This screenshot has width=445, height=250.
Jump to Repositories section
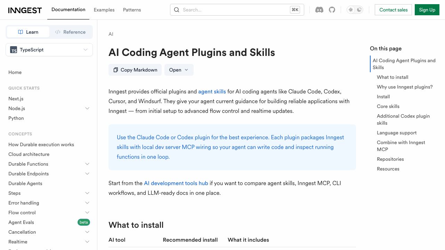tap(390, 159)
